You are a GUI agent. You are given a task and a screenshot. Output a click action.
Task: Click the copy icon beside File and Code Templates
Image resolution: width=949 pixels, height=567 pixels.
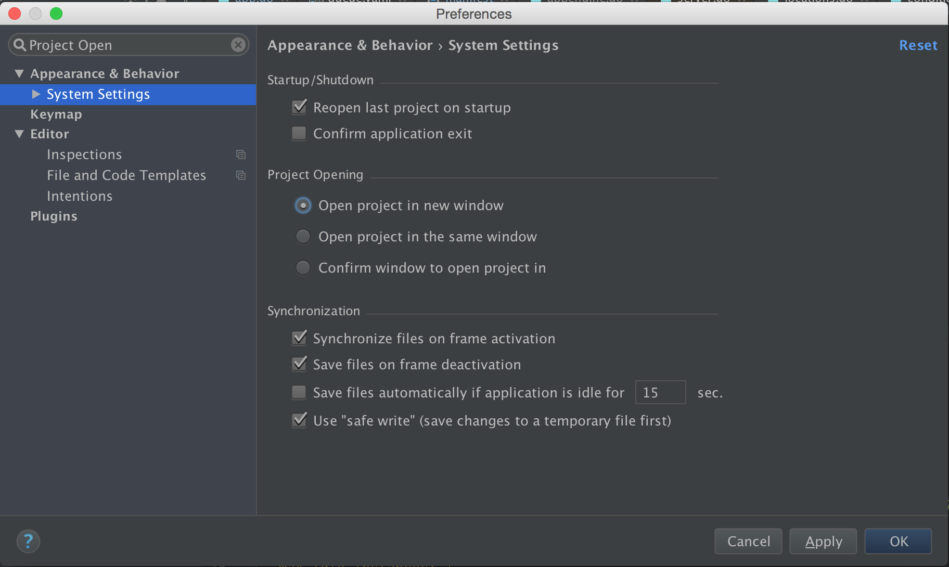[x=241, y=175]
